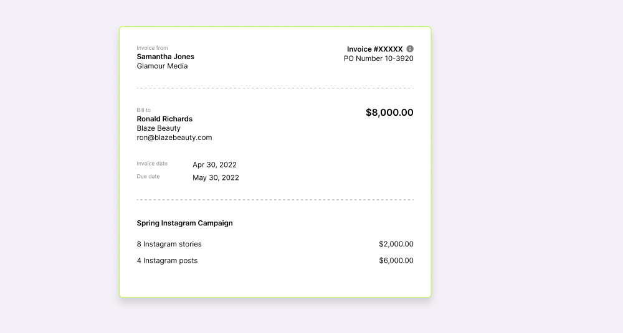Select the May 30, 2022 due date
Viewport: 623px width, 333px height.
(x=216, y=178)
